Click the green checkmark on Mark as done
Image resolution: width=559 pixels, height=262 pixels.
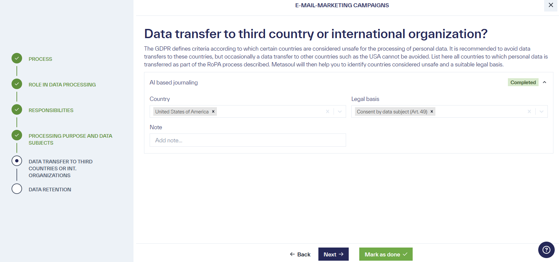pyautogui.click(x=405, y=254)
